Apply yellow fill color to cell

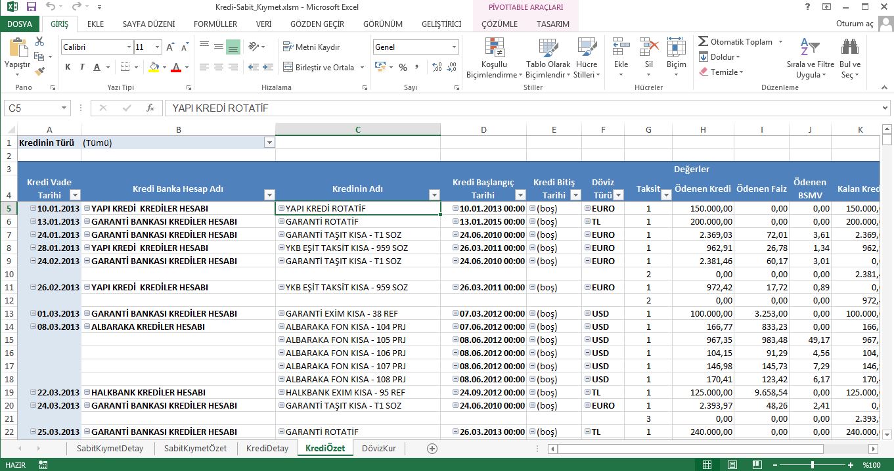point(154,67)
